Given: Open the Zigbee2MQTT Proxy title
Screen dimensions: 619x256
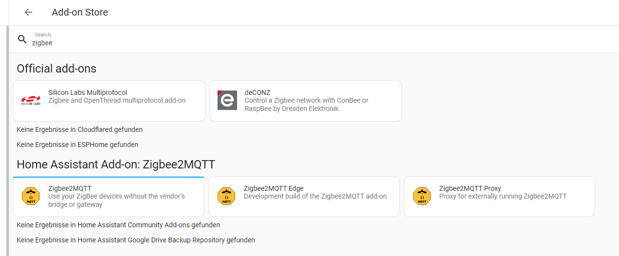Looking at the screenshot, I should click(470, 188).
